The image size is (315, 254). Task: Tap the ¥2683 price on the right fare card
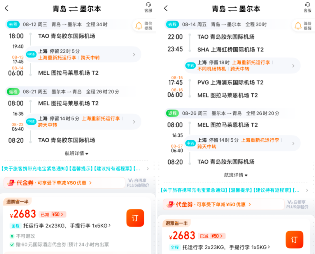[x=182, y=236]
